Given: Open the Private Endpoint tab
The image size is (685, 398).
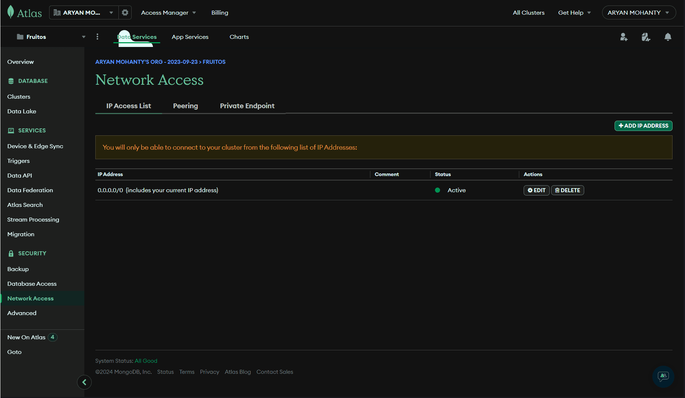Looking at the screenshot, I should [247, 106].
